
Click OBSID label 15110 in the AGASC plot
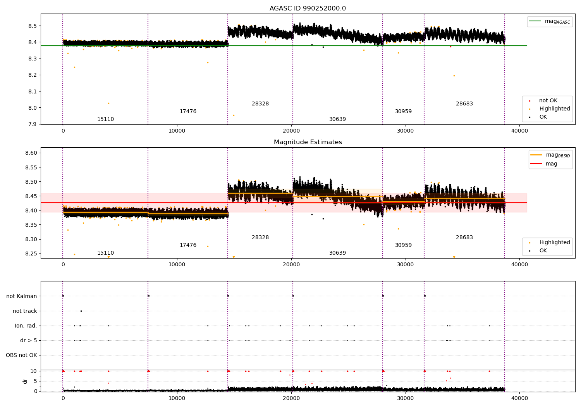[x=105, y=119]
